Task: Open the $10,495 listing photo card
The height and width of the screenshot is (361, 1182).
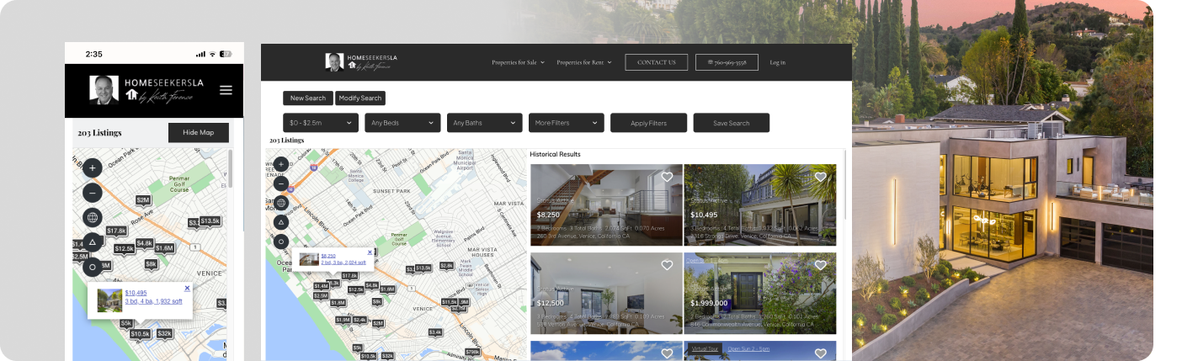Action: 760,204
